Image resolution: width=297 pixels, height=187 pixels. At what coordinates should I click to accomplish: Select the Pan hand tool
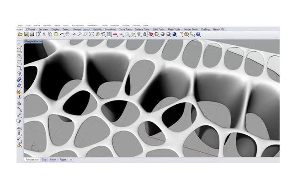pyautogui.click(x=68, y=34)
